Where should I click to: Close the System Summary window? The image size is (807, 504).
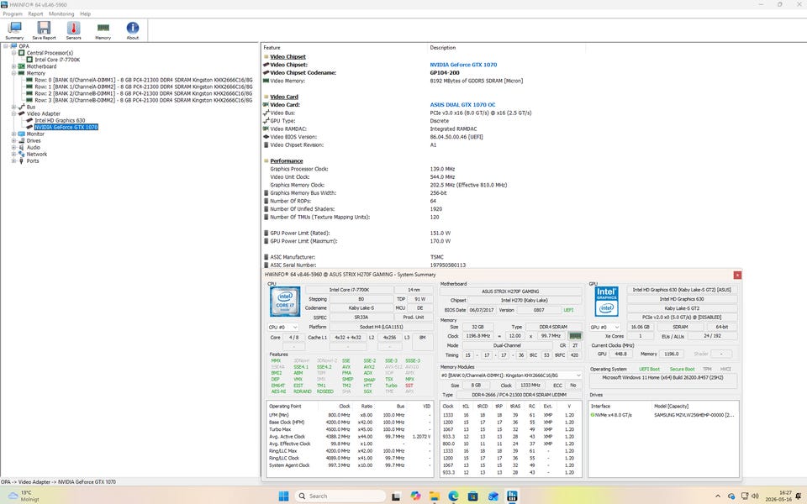click(x=737, y=276)
